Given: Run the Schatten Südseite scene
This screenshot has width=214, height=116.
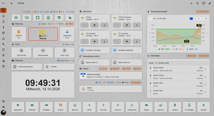Looking at the screenshot, I should (x=127, y=50).
